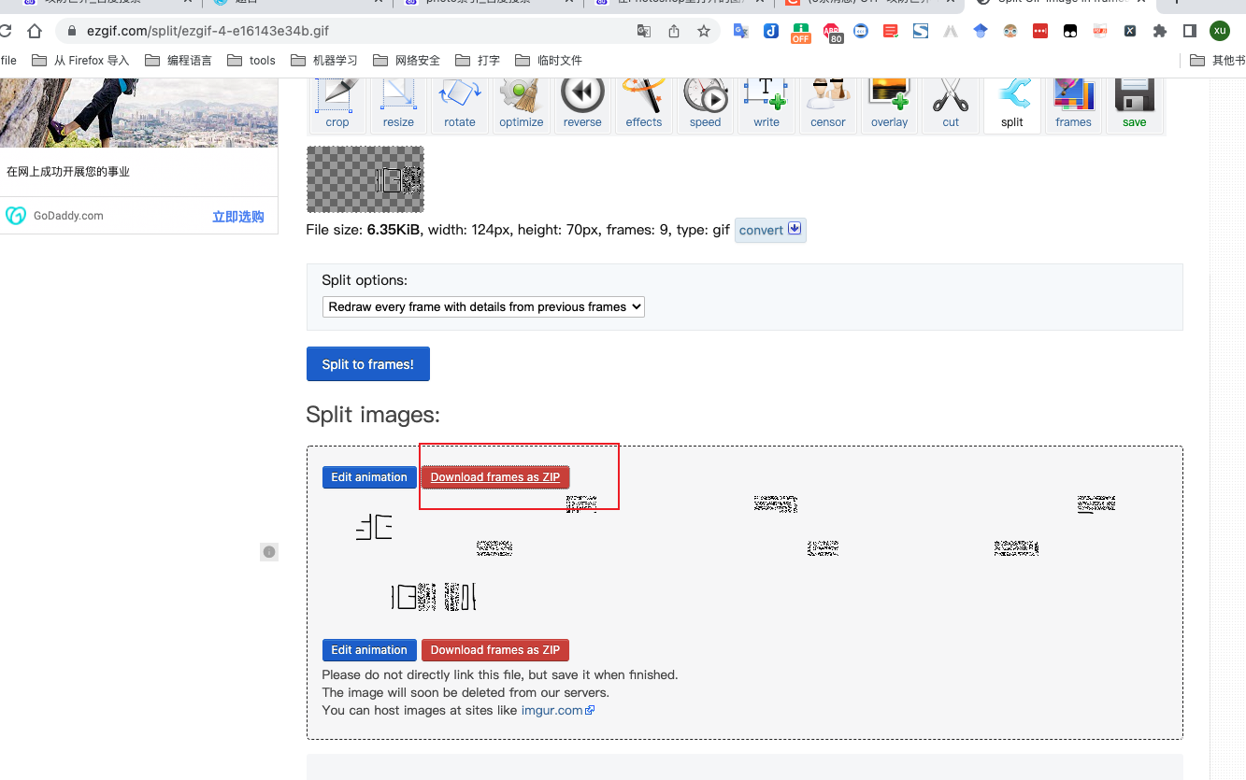The height and width of the screenshot is (780, 1246).
Task: Click the lower Edit animation button
Action: tap(369, 650)
